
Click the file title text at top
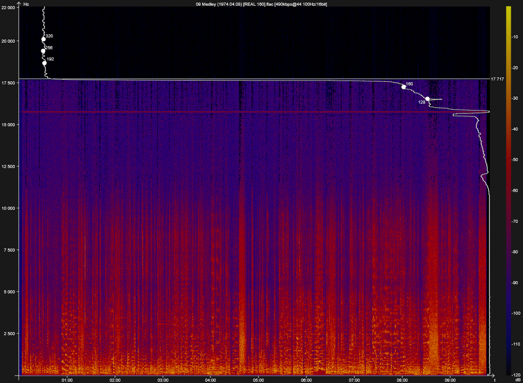pyautogui.click(x=261, y=4)
